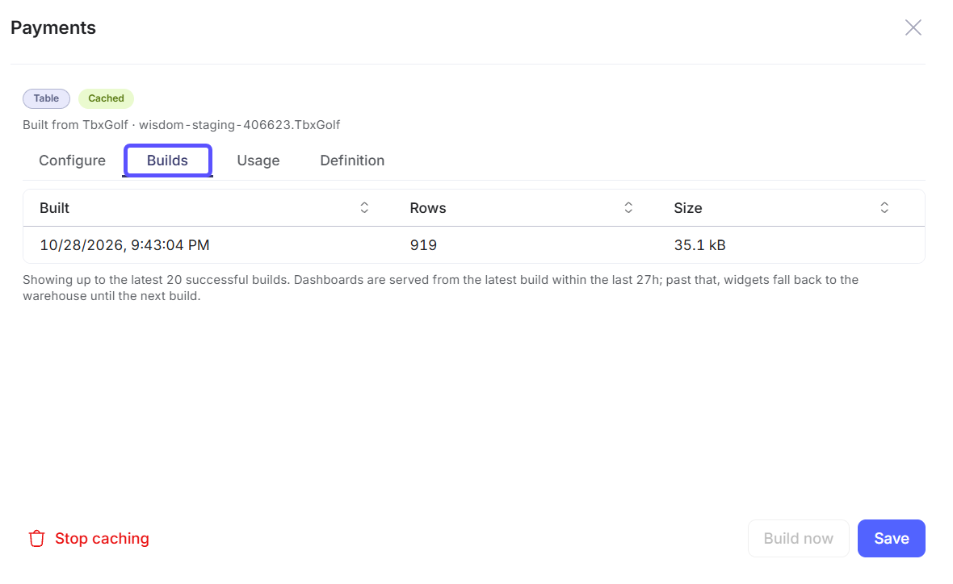This screenshot has width=953, height=584.
Task: Click the Built column header label
Action: pos(54,208)
